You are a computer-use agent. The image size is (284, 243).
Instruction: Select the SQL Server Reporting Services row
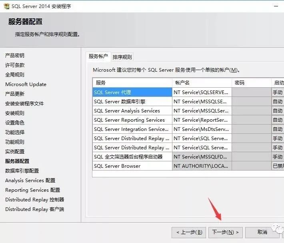pos(132,120)
